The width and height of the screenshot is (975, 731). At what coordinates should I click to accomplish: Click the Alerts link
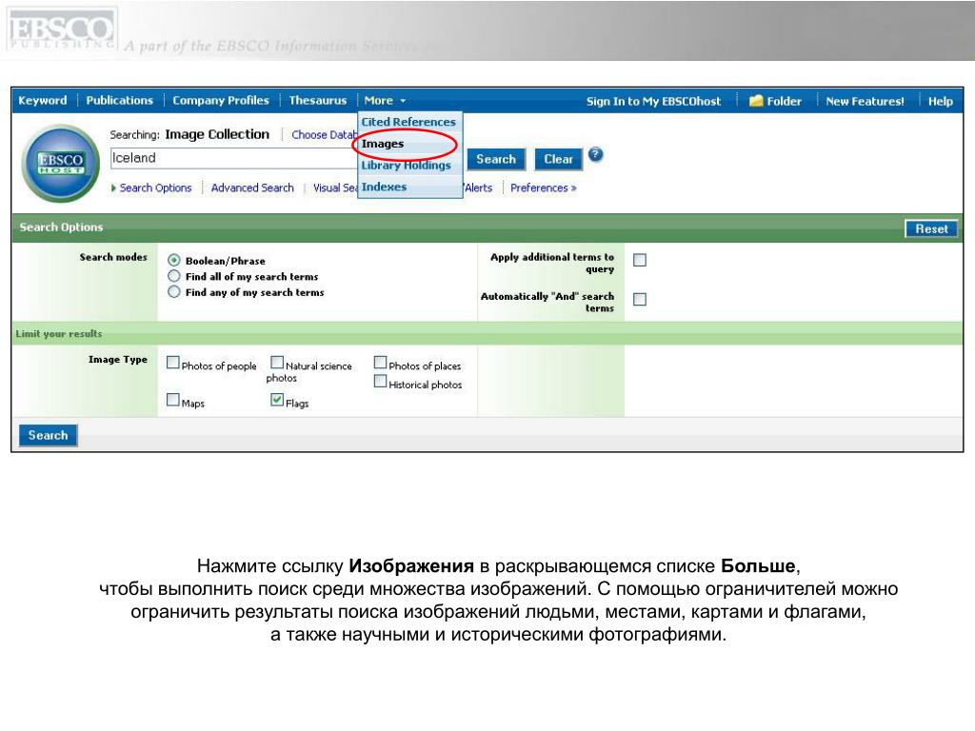click(x=479, y=188)
